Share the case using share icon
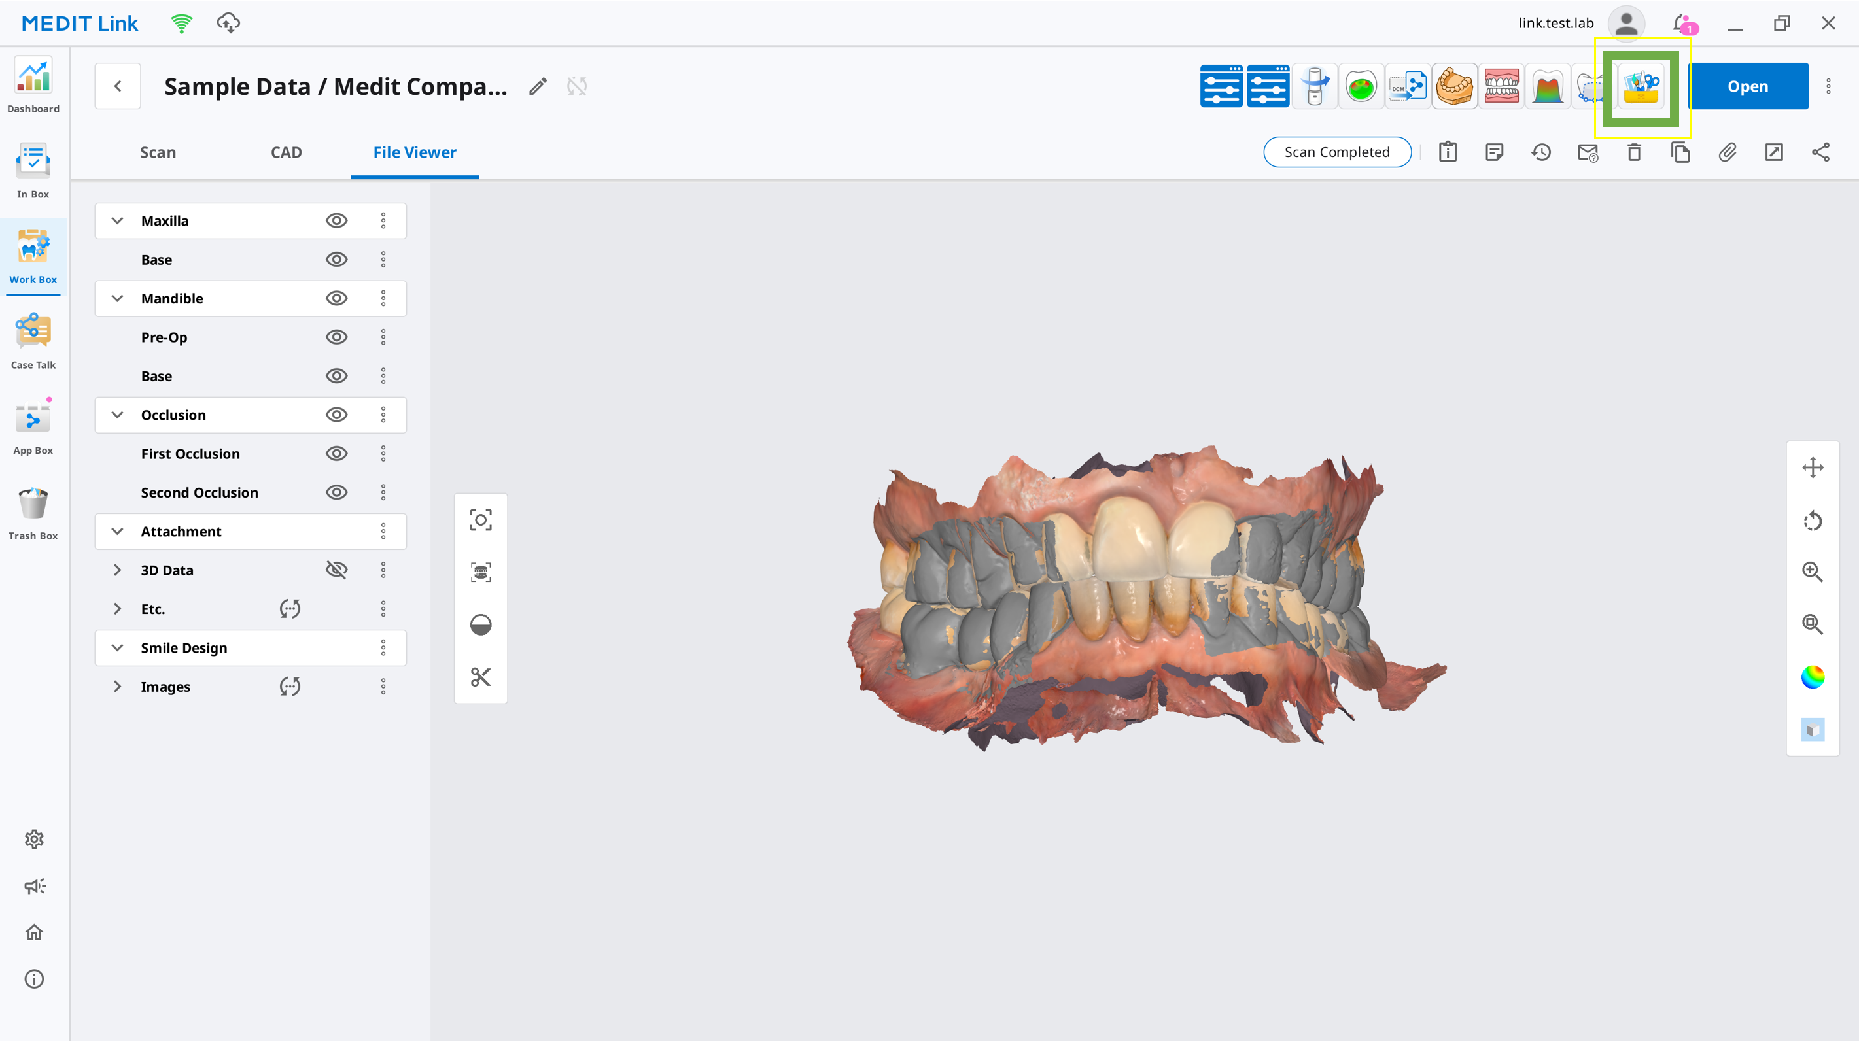The image size is (1859, 1041). point(1820,152)
